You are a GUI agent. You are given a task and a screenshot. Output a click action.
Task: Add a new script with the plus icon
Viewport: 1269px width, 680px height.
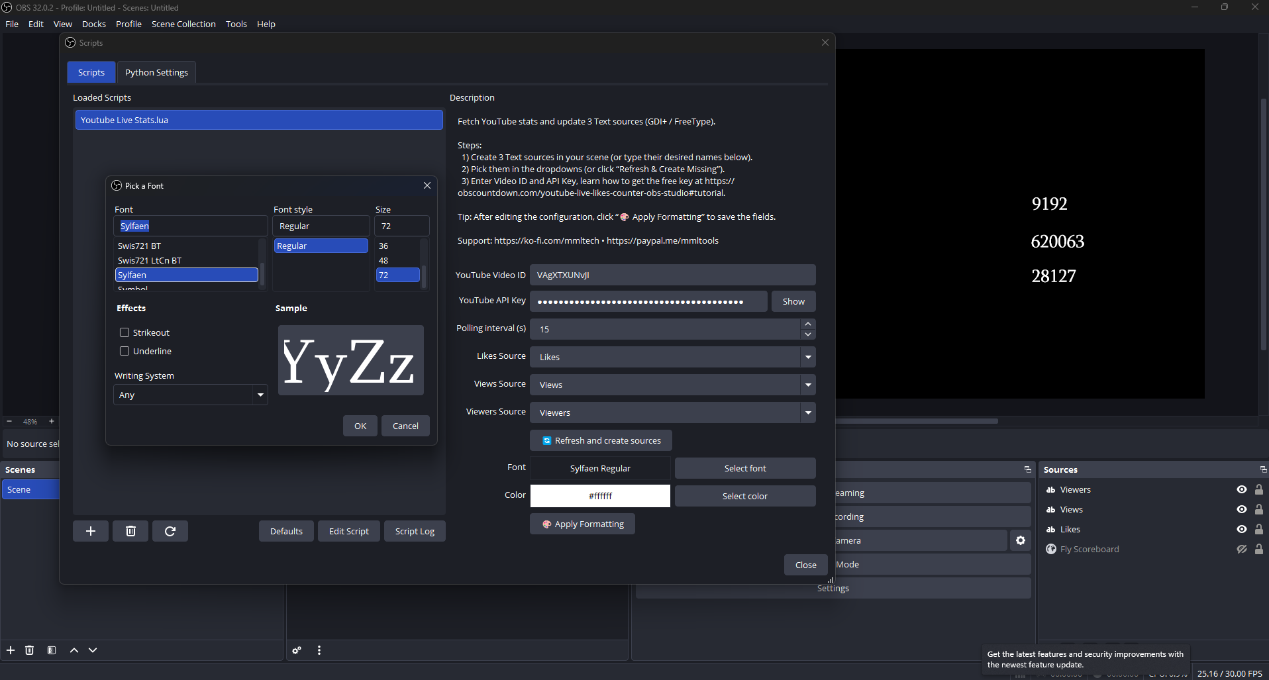point(90,530)
